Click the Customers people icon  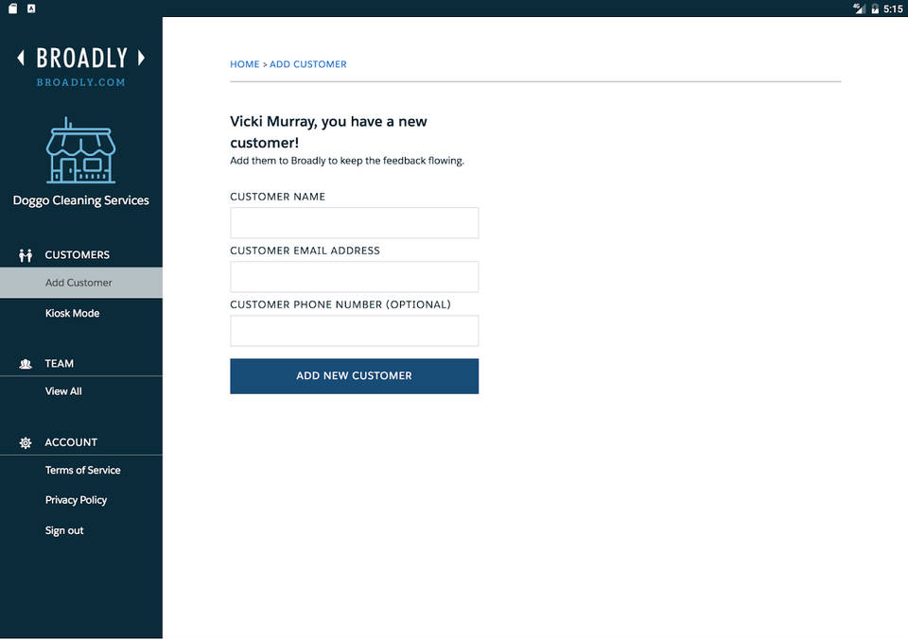coord(26,255)
